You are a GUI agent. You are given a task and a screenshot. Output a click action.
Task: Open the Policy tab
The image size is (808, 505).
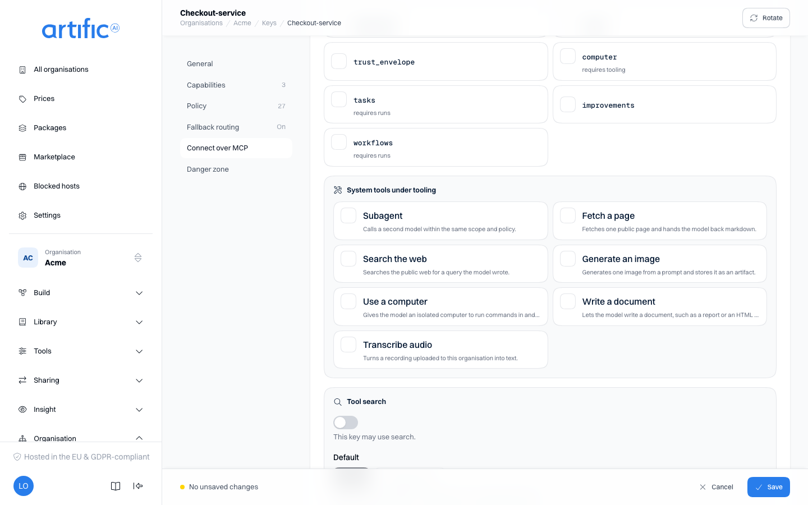tap(236, 106)
